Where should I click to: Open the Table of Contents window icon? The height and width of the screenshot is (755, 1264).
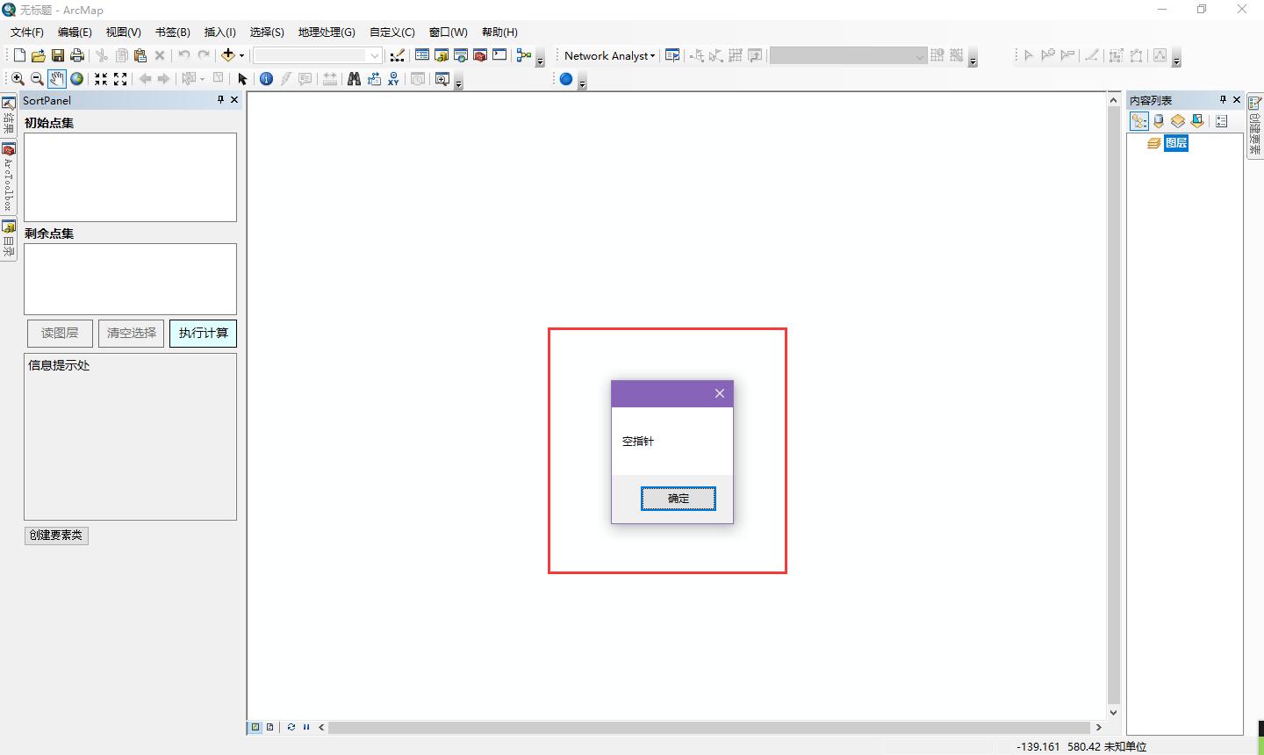click(422, 55)
